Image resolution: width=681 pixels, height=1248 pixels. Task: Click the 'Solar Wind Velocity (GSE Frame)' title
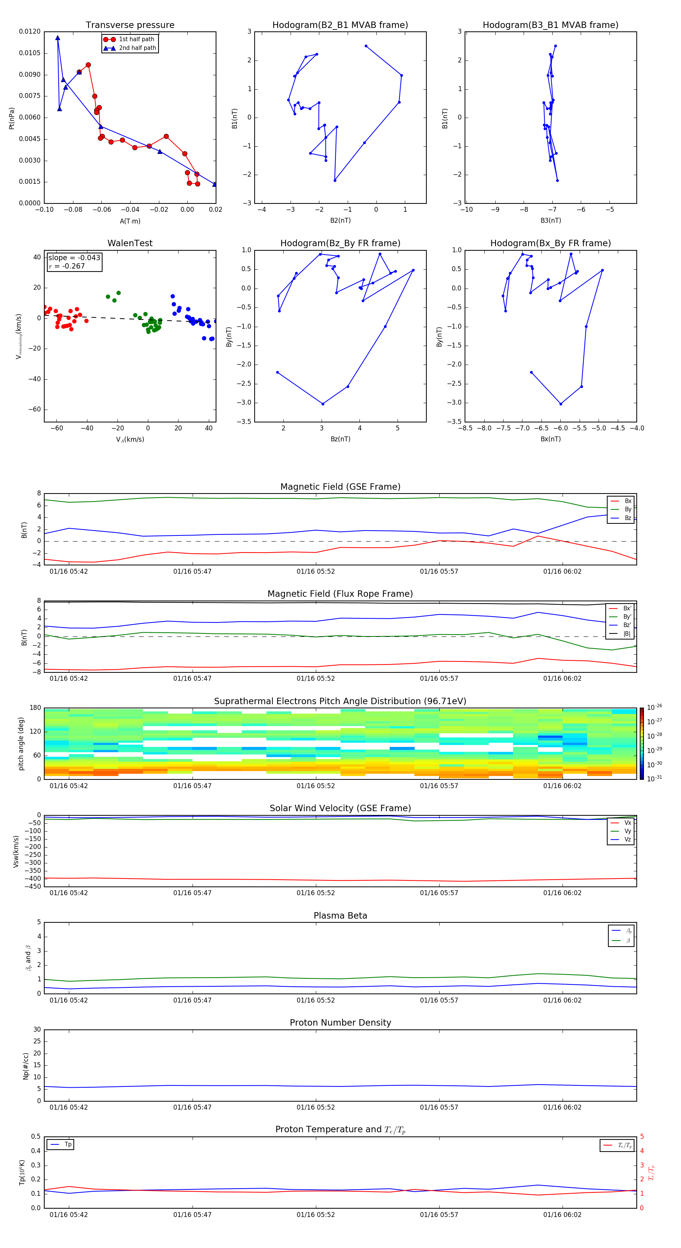(340, 809)
